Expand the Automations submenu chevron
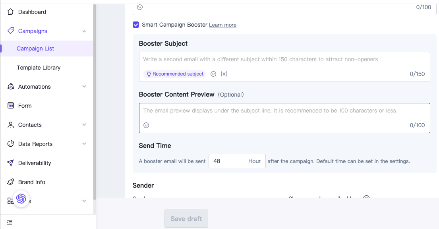The width and height of the screenshot is (439, 229). click(x=84, y=86)
